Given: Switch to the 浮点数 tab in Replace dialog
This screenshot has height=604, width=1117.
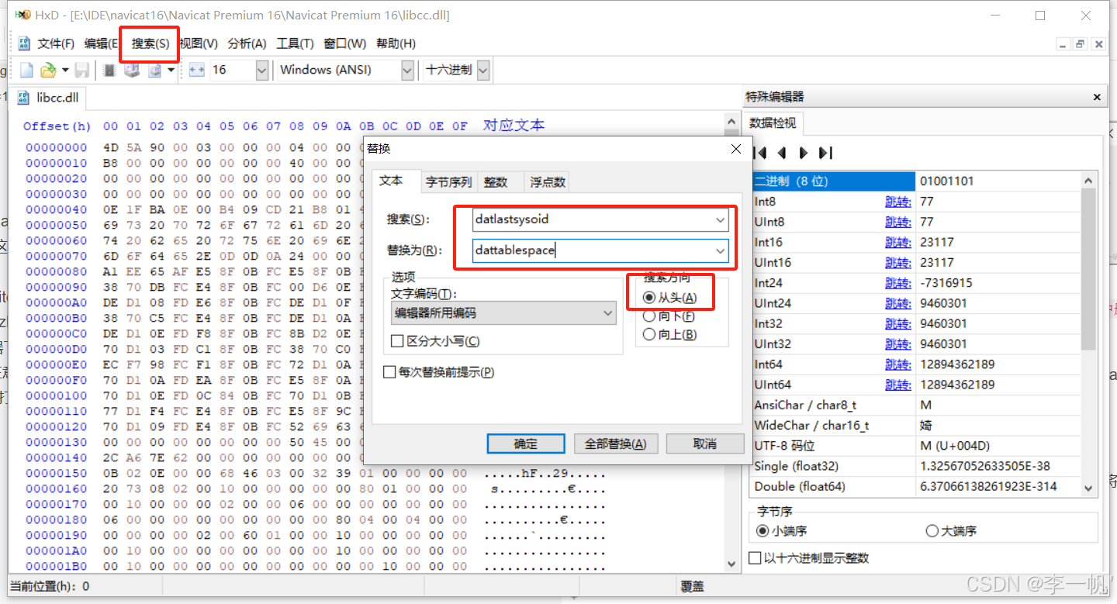Looking at the screenshot, I should pos(548,182).
